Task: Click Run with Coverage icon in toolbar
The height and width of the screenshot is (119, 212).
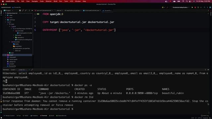Action: 198,7
